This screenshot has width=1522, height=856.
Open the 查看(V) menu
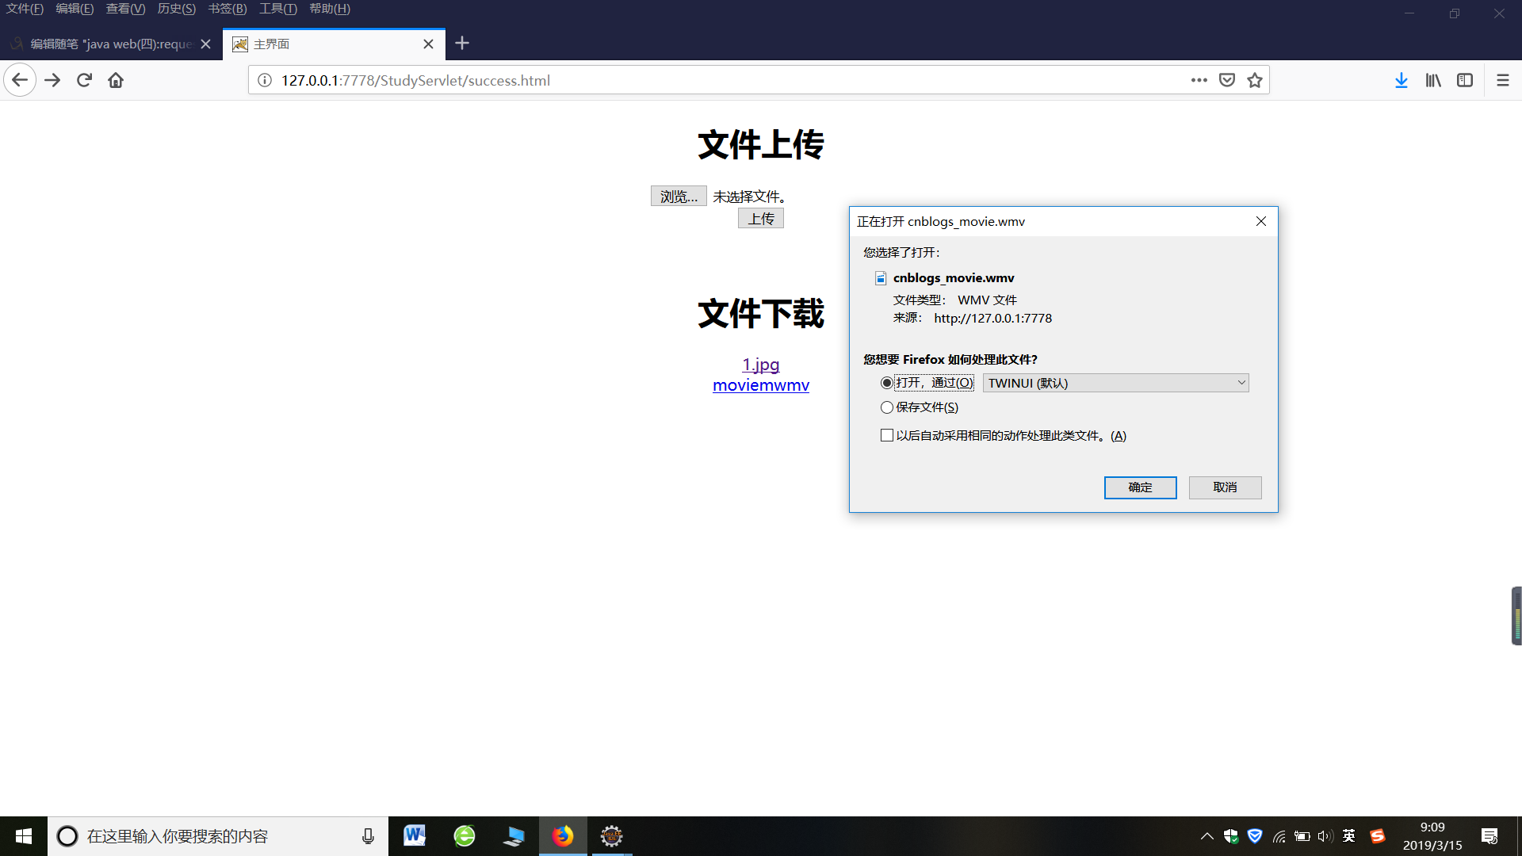point(125,9)
